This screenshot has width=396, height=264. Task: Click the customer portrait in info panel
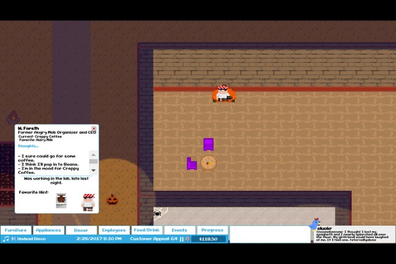(x=88, y=201)
